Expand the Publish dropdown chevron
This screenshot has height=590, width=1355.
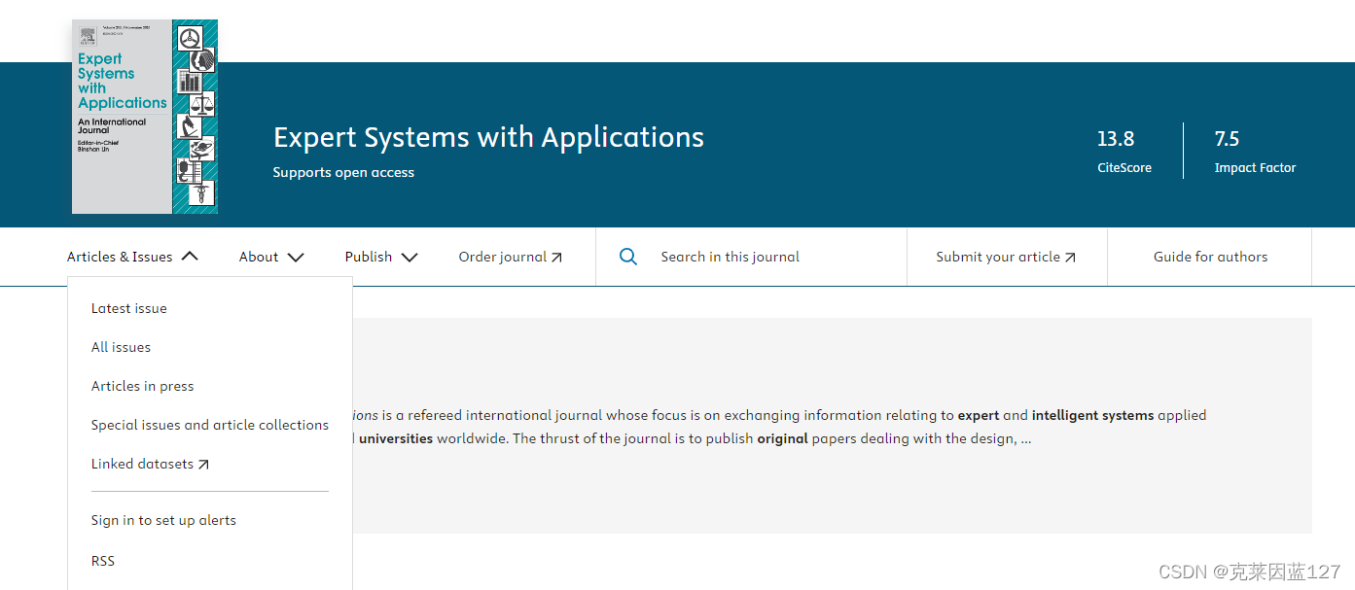pos(410,258)
